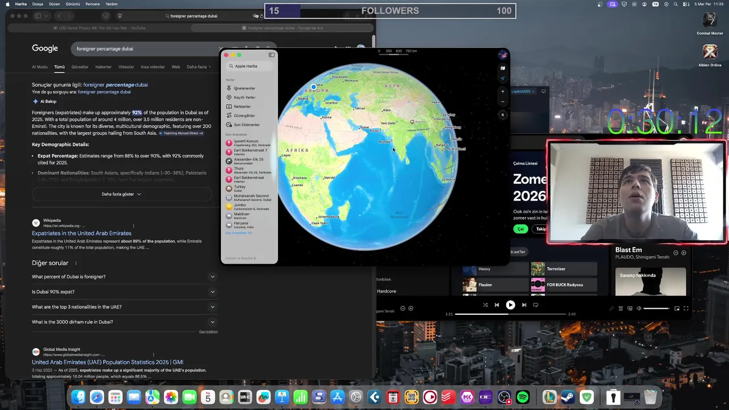
Task: Expand Daha fazla göster in AI overview
Action: (x=121, y=194)
